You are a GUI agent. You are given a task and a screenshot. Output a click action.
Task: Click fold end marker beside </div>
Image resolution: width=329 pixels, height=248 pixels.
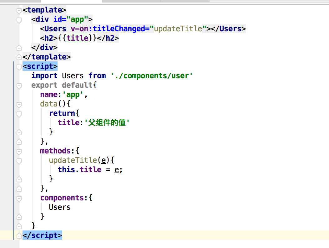tap(19, 48)
